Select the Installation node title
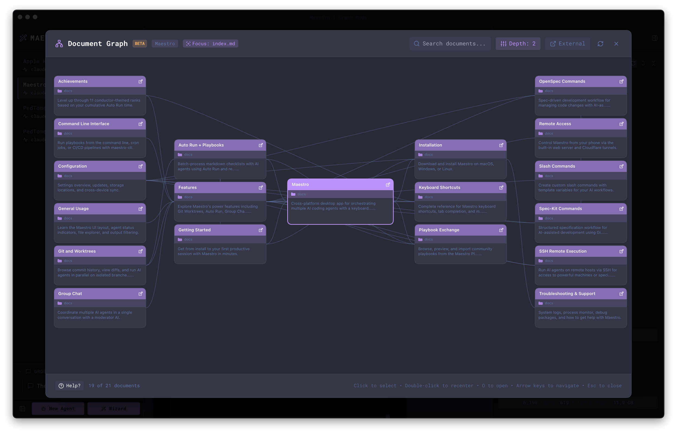This screenshot has height=434, width=677. 430,145
